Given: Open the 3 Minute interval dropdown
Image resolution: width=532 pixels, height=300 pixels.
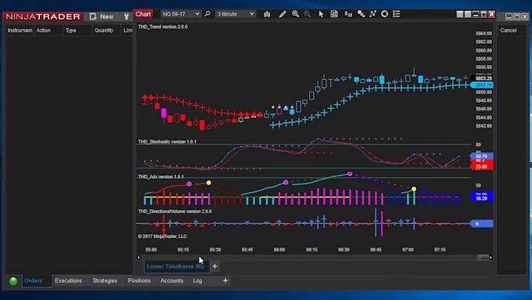Looking at the screenshot, I should pyautogui.click(x=235, y=14).
